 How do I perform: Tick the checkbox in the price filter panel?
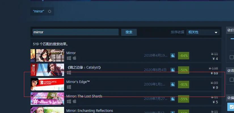click(232, 57)
